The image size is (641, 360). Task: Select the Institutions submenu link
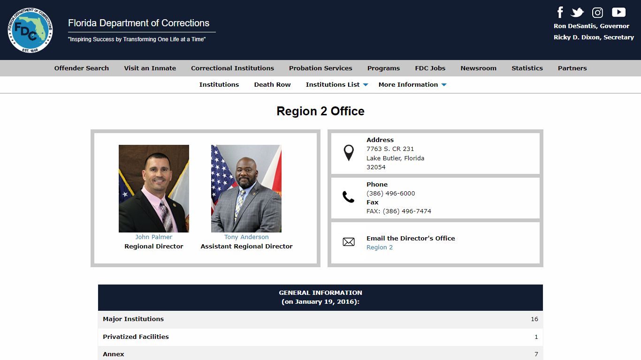(219, 84)
